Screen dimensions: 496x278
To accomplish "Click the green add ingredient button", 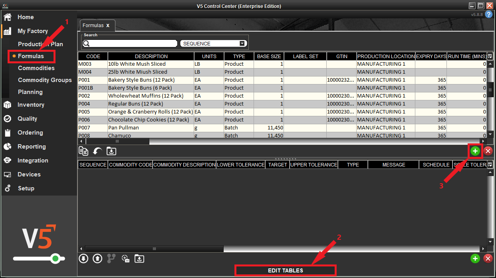I will pos(475,258).
